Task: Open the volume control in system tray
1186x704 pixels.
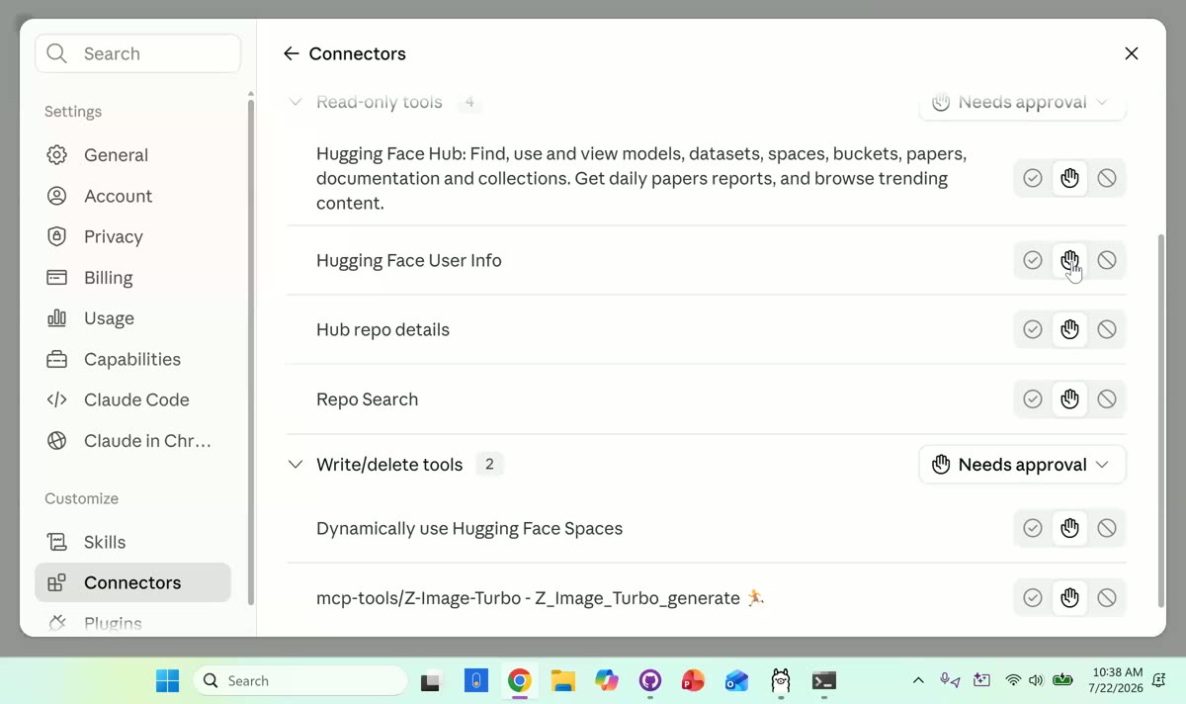Action: (1036, 680)
